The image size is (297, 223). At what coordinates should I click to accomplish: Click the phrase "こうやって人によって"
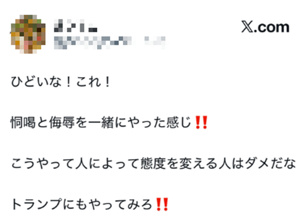pyautogui.click(x=74, y=164)
